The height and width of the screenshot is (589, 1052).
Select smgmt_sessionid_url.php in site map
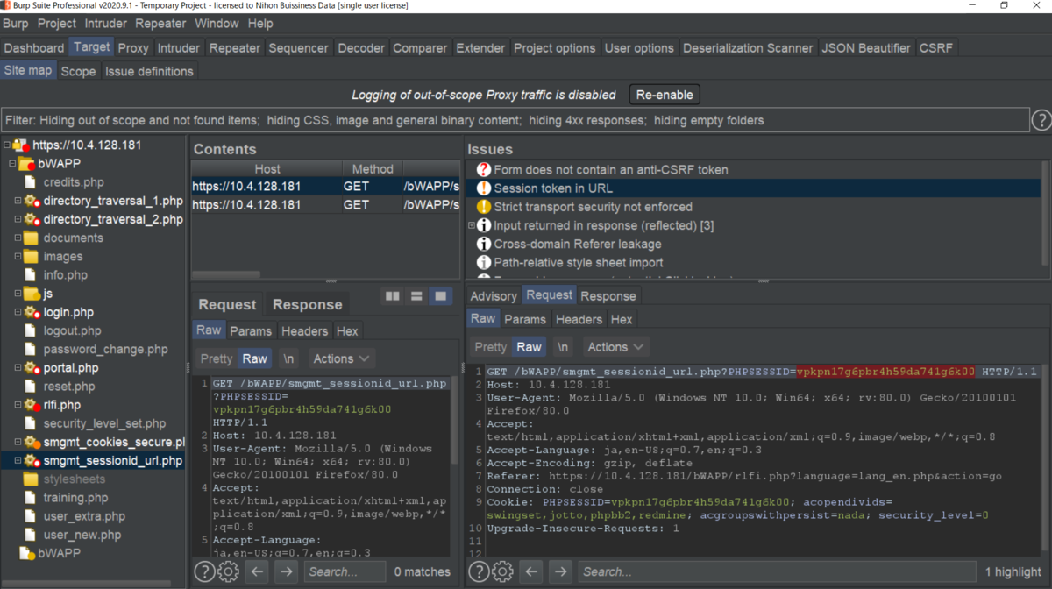[x=113, y=460]
